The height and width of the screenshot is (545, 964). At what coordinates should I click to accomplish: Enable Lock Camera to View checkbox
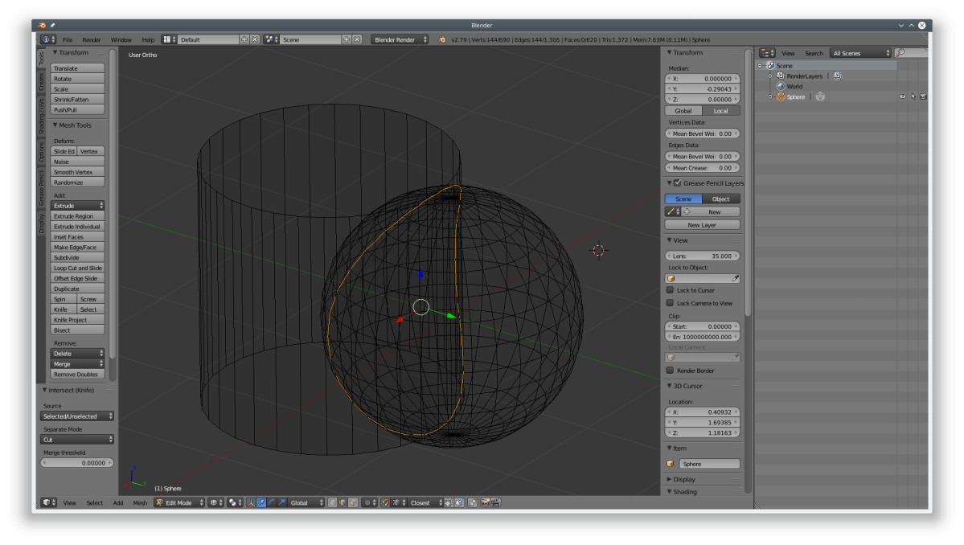[670, 303]
